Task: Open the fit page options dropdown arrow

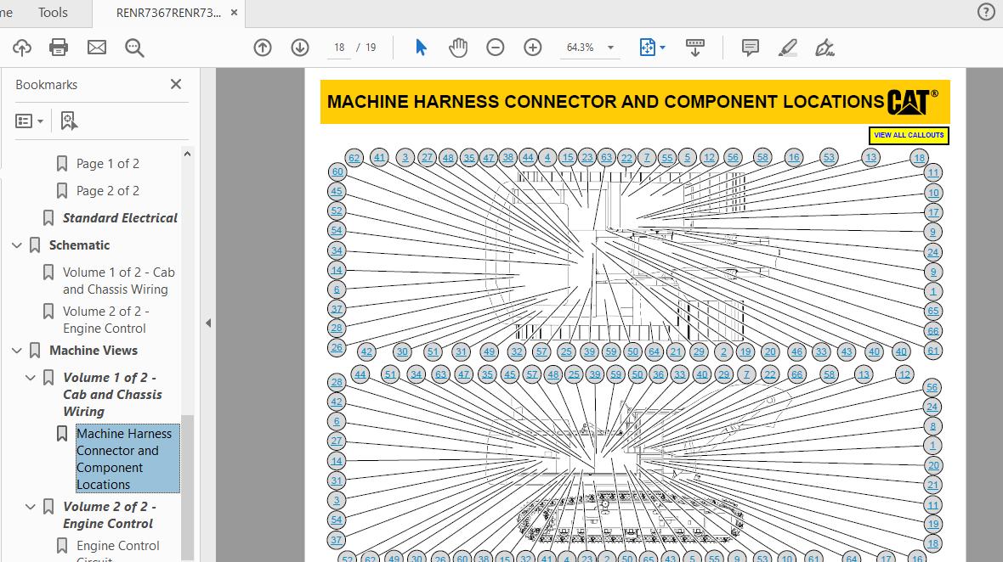Action: 663,48
